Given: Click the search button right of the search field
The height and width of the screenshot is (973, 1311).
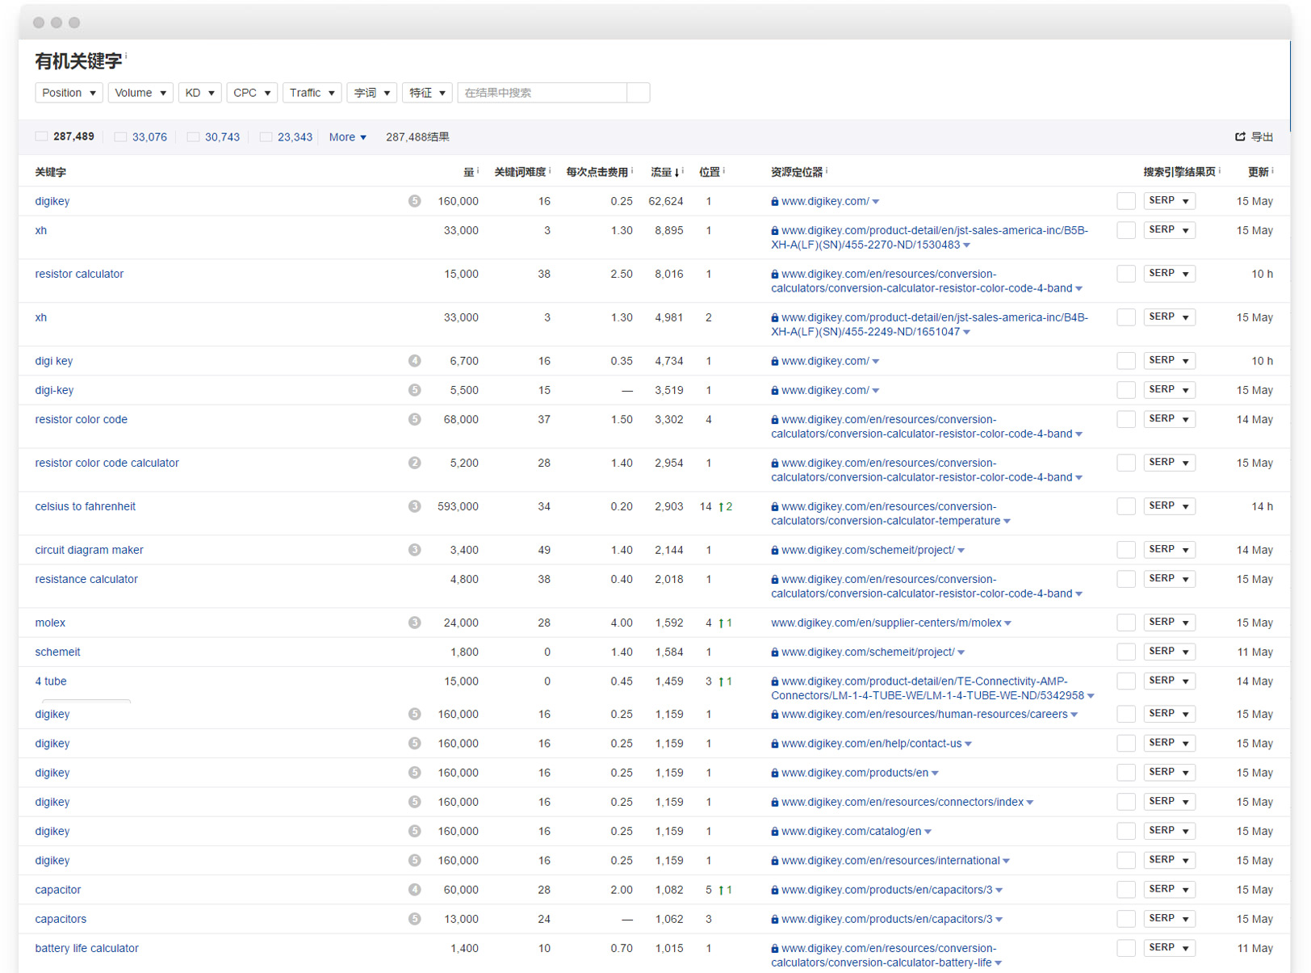Looking at the screenshot, I should pyautogui.click(x=639, y=93).
